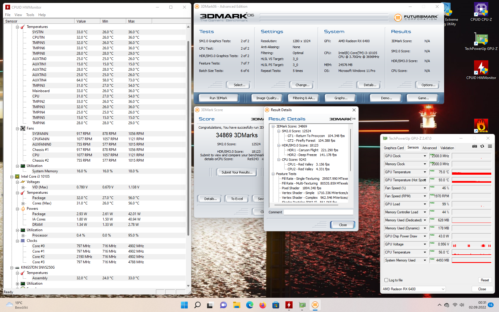Open File Explorer from the taskbar

pos(236,305)
